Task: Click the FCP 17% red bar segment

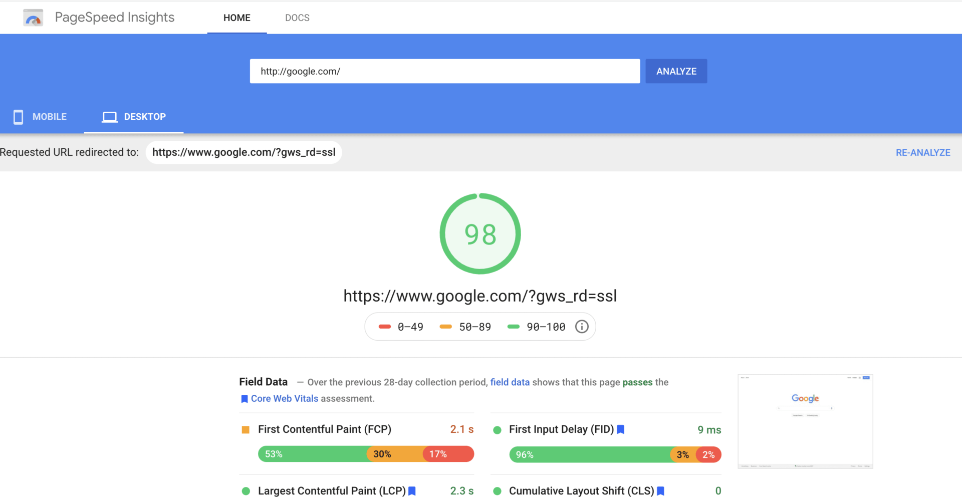Action: [x=448, y=454]
